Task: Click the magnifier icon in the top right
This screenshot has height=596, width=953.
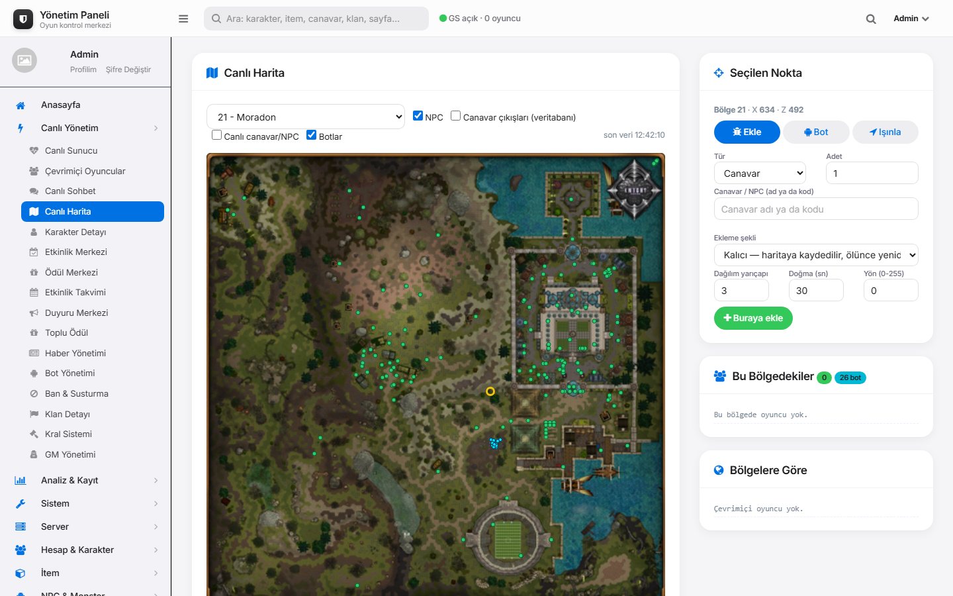Action: (x=871, y=19)
